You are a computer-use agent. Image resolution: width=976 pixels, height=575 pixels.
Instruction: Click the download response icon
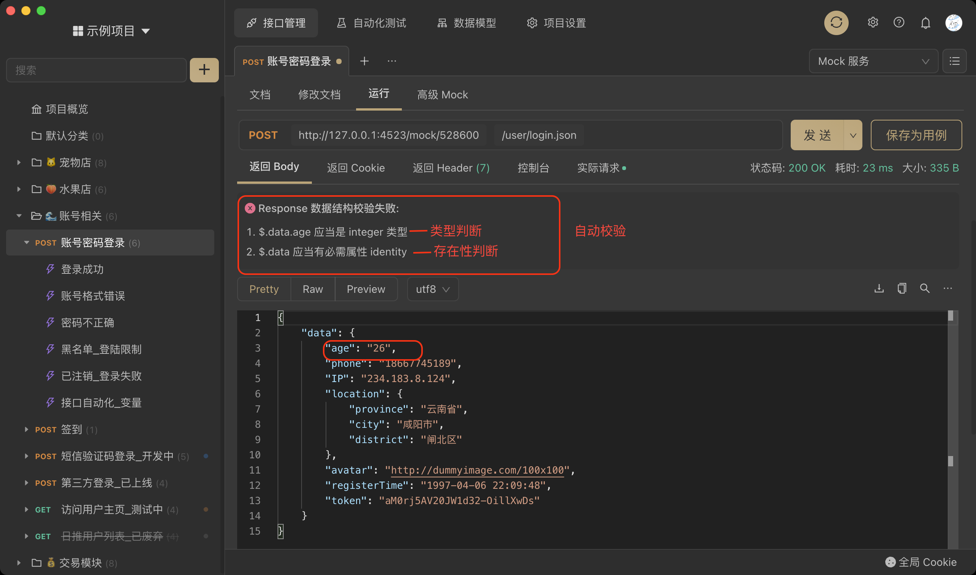click(x=879, y=288)
